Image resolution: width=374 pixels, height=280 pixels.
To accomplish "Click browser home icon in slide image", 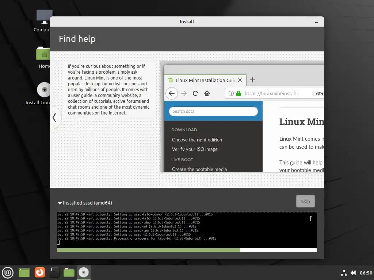I will pyautogui.click(x=207, y=93).
